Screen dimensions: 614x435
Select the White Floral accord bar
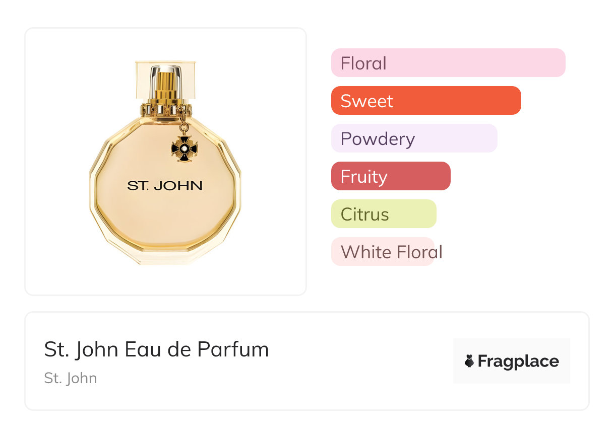tap(383, 252)
